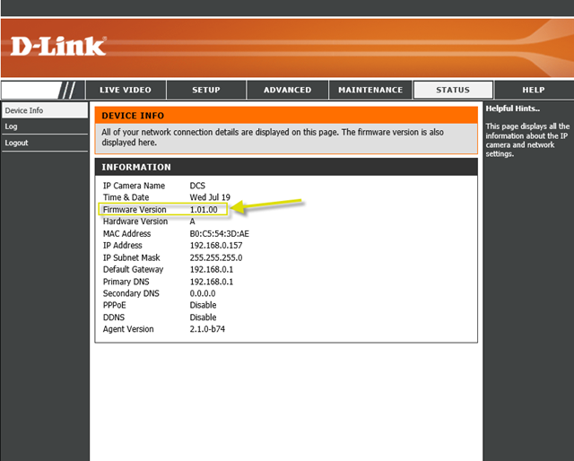The image size is (574, 461).
Task: Click the Time & Date value Wed Jul 19
Action: pos(210,197)
